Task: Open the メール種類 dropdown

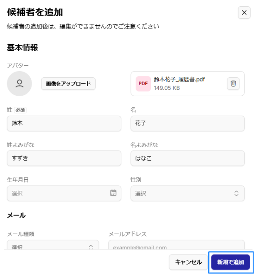Action: [53, 245]
